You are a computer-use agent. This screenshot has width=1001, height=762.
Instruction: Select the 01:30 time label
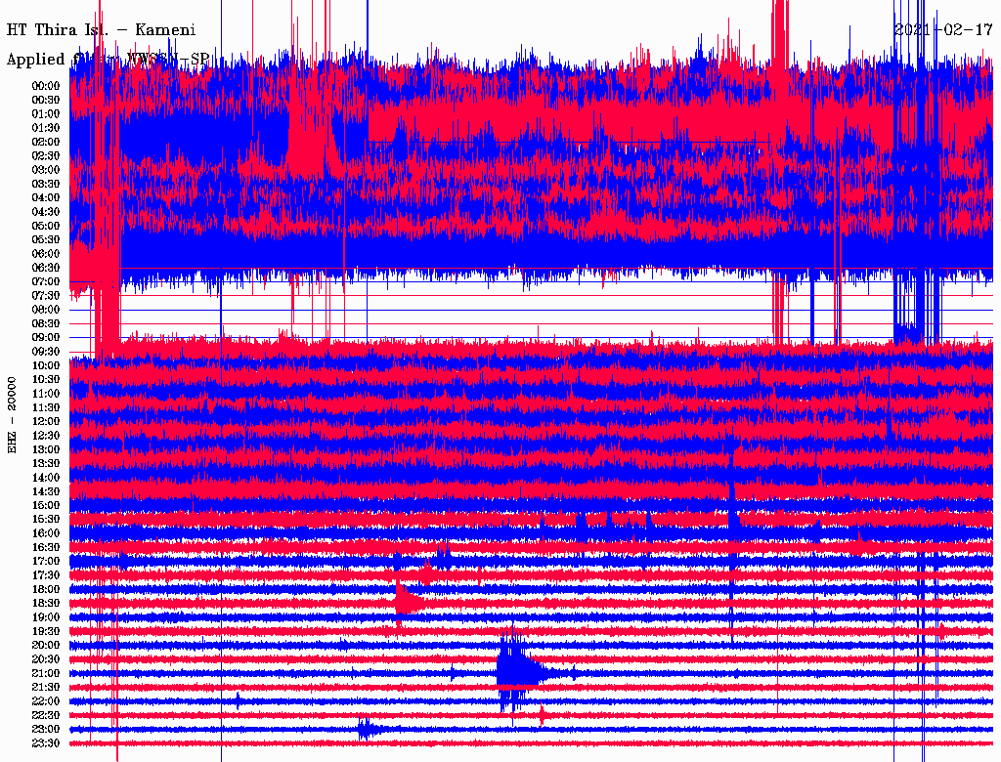click(x=46, y=128)
